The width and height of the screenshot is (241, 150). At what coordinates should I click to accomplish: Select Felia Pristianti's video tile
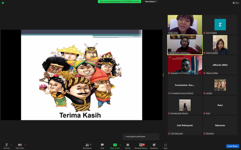220,45
